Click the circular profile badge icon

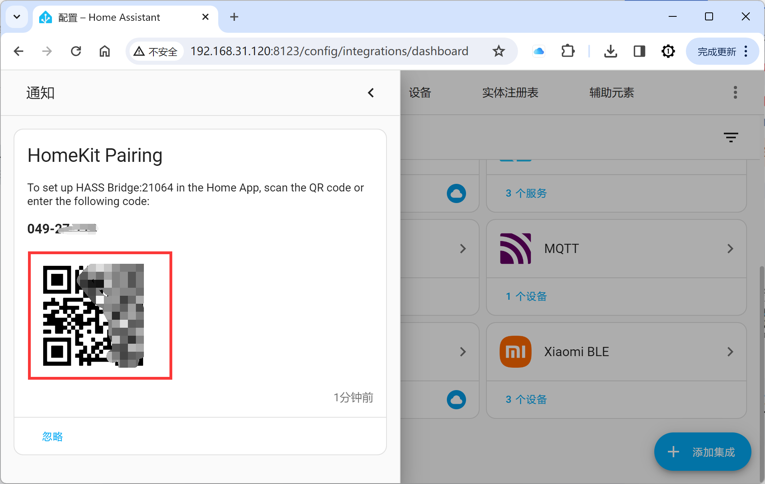[x=668, y=51]
